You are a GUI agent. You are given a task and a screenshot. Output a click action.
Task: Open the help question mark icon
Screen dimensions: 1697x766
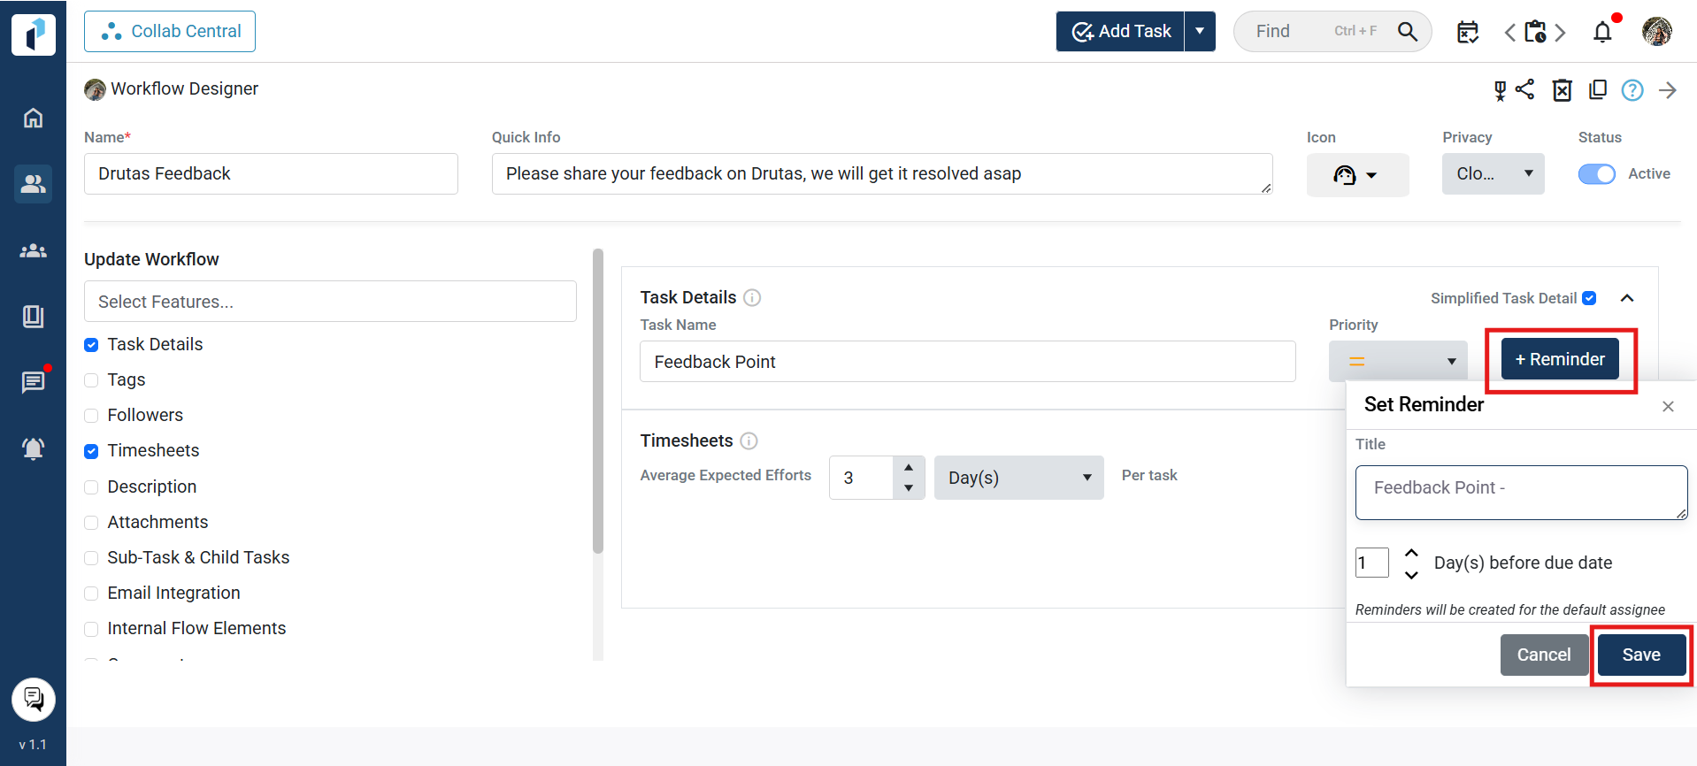pyautogui.click(x=1632, y=90)
